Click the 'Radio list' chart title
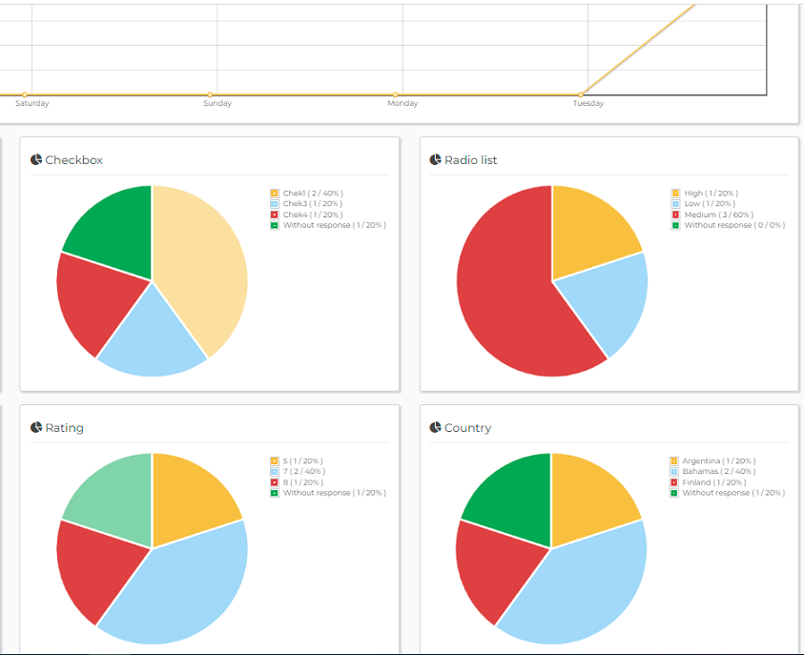804x655 pixels. pyautogui.click(x=471, y=160)
